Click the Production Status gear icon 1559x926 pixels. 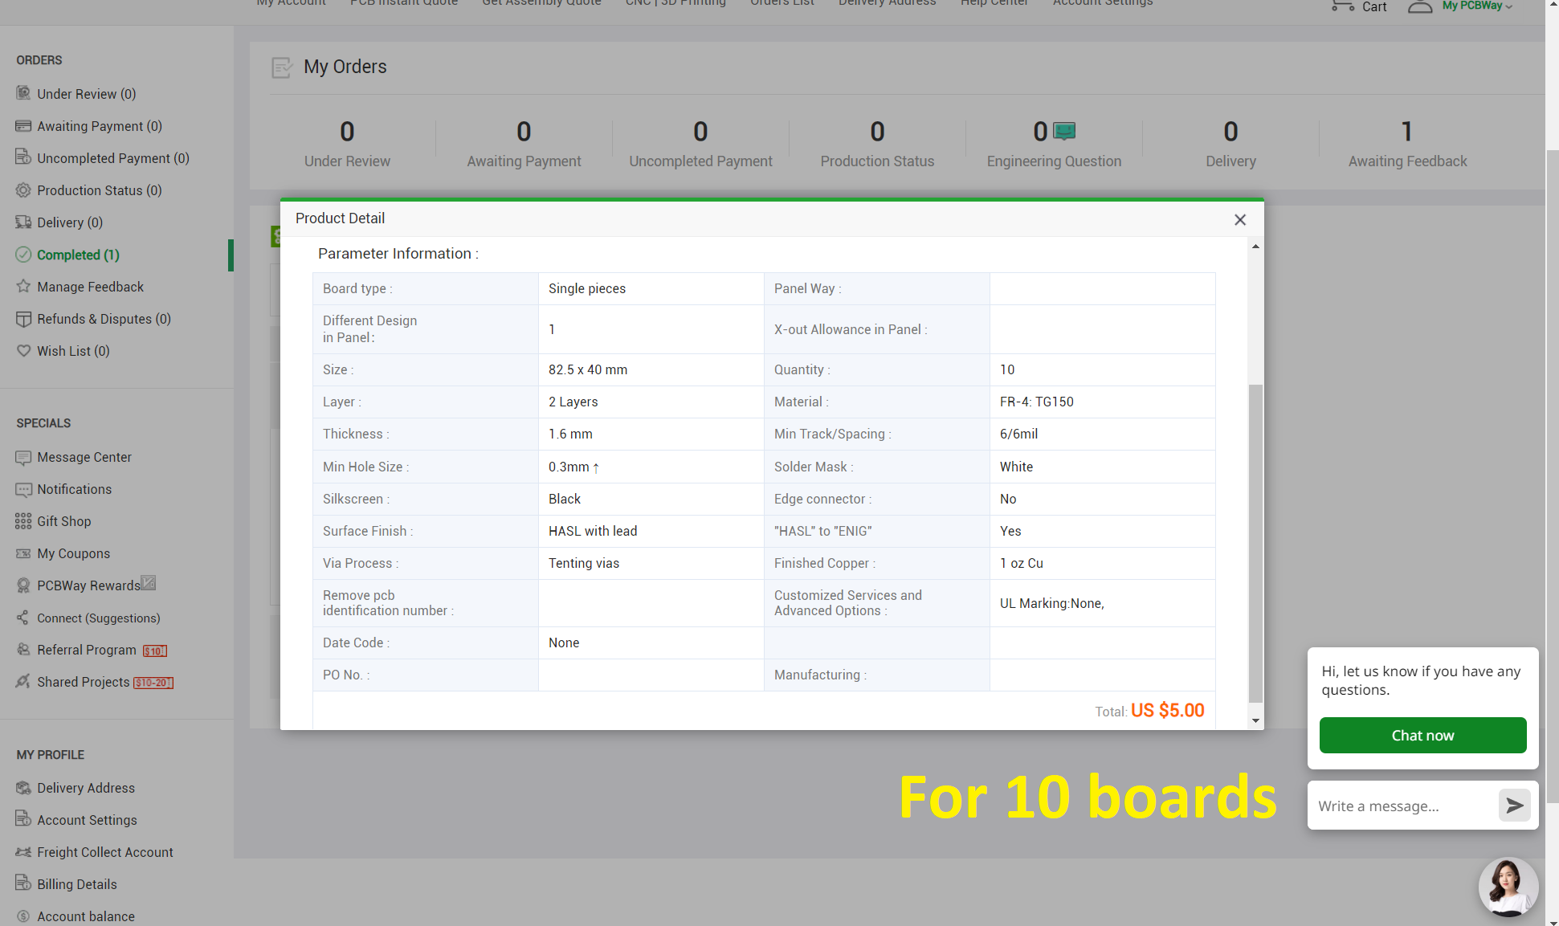[x=23, y=190]
